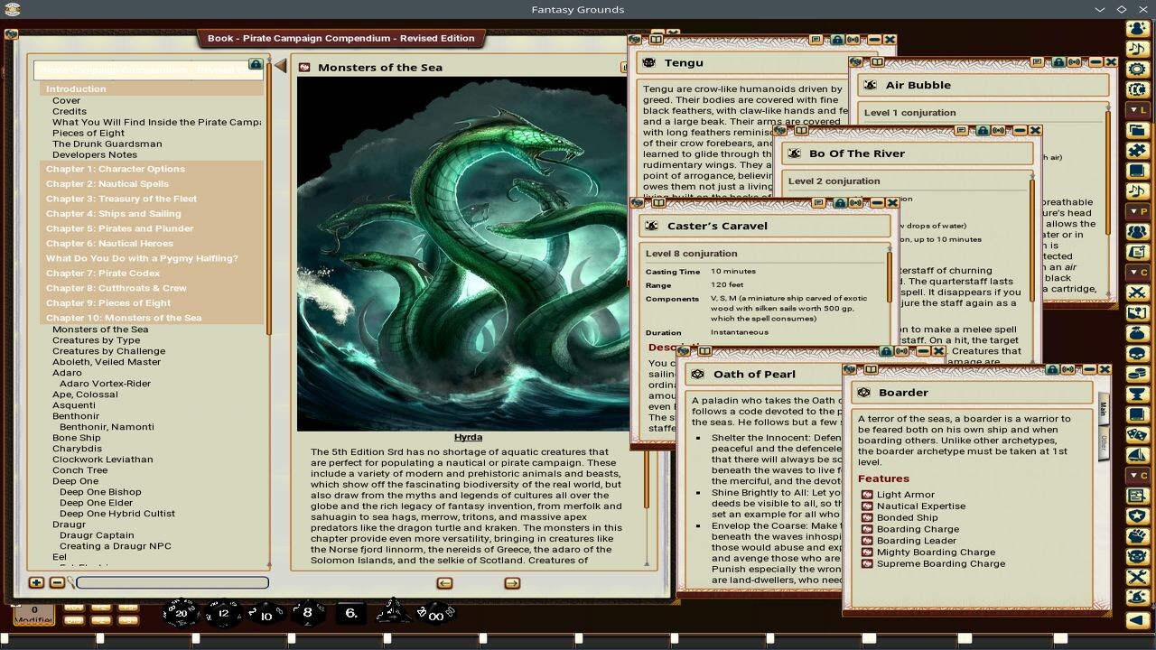Image resolution: width=1156 pixels, height=650 pixels.
Task: Open the Hyrda creature link below the image
Action: coord(468,437)
